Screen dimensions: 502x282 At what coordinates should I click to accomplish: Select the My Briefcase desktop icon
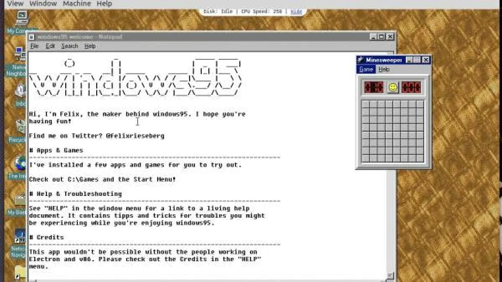tap(20, 200)
